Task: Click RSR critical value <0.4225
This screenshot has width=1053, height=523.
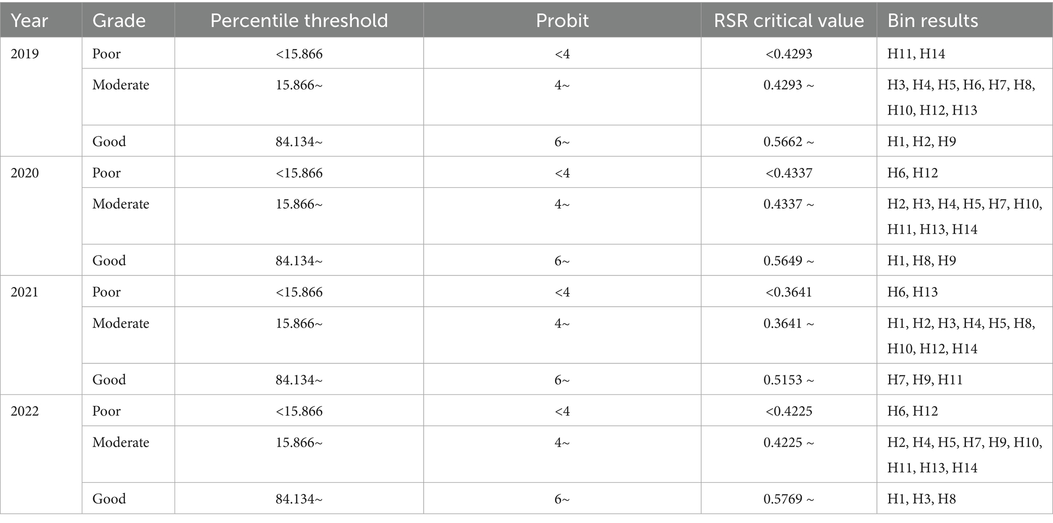Action: tap(789, 411)
